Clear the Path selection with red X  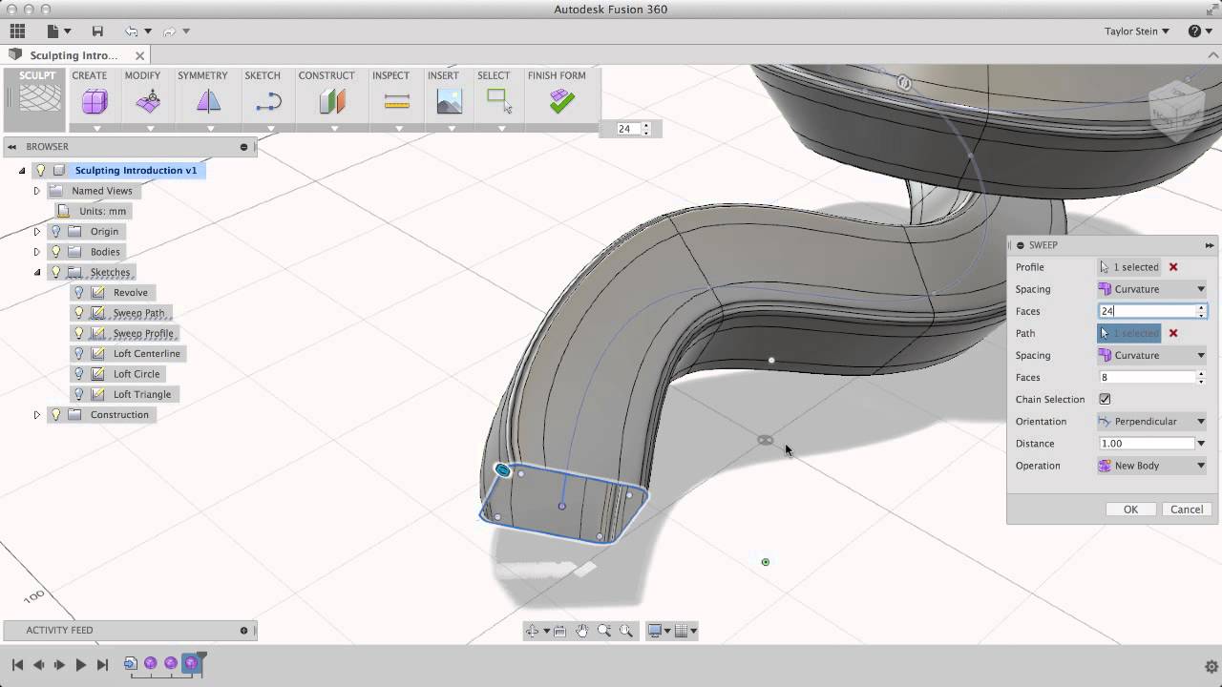(x=1173, y=333)
